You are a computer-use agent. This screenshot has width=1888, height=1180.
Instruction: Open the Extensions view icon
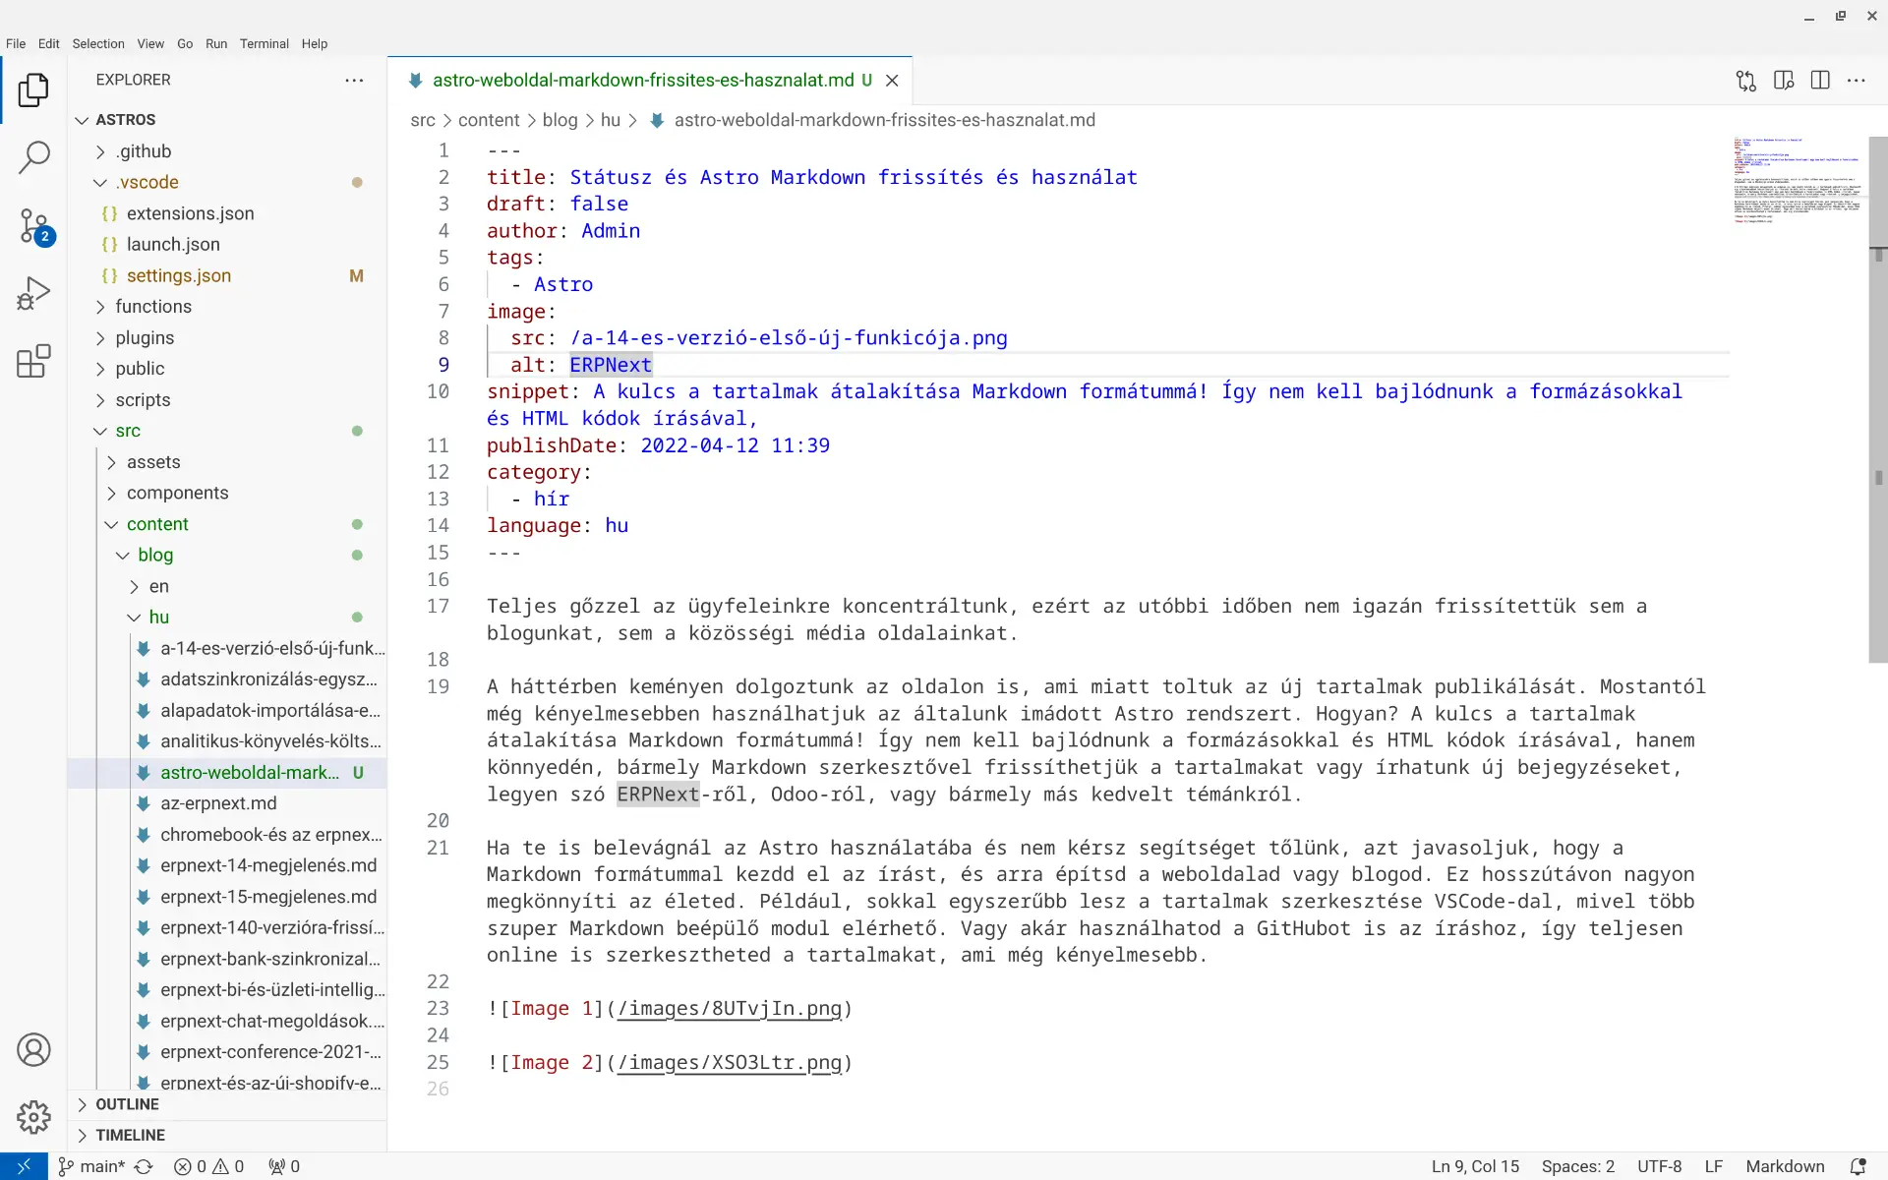pos(32,361)
